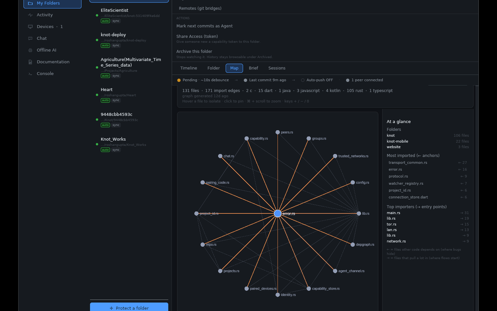Click the central error.rs node
The height and width of the screenshot is (311, 497).
coord(278,213)
